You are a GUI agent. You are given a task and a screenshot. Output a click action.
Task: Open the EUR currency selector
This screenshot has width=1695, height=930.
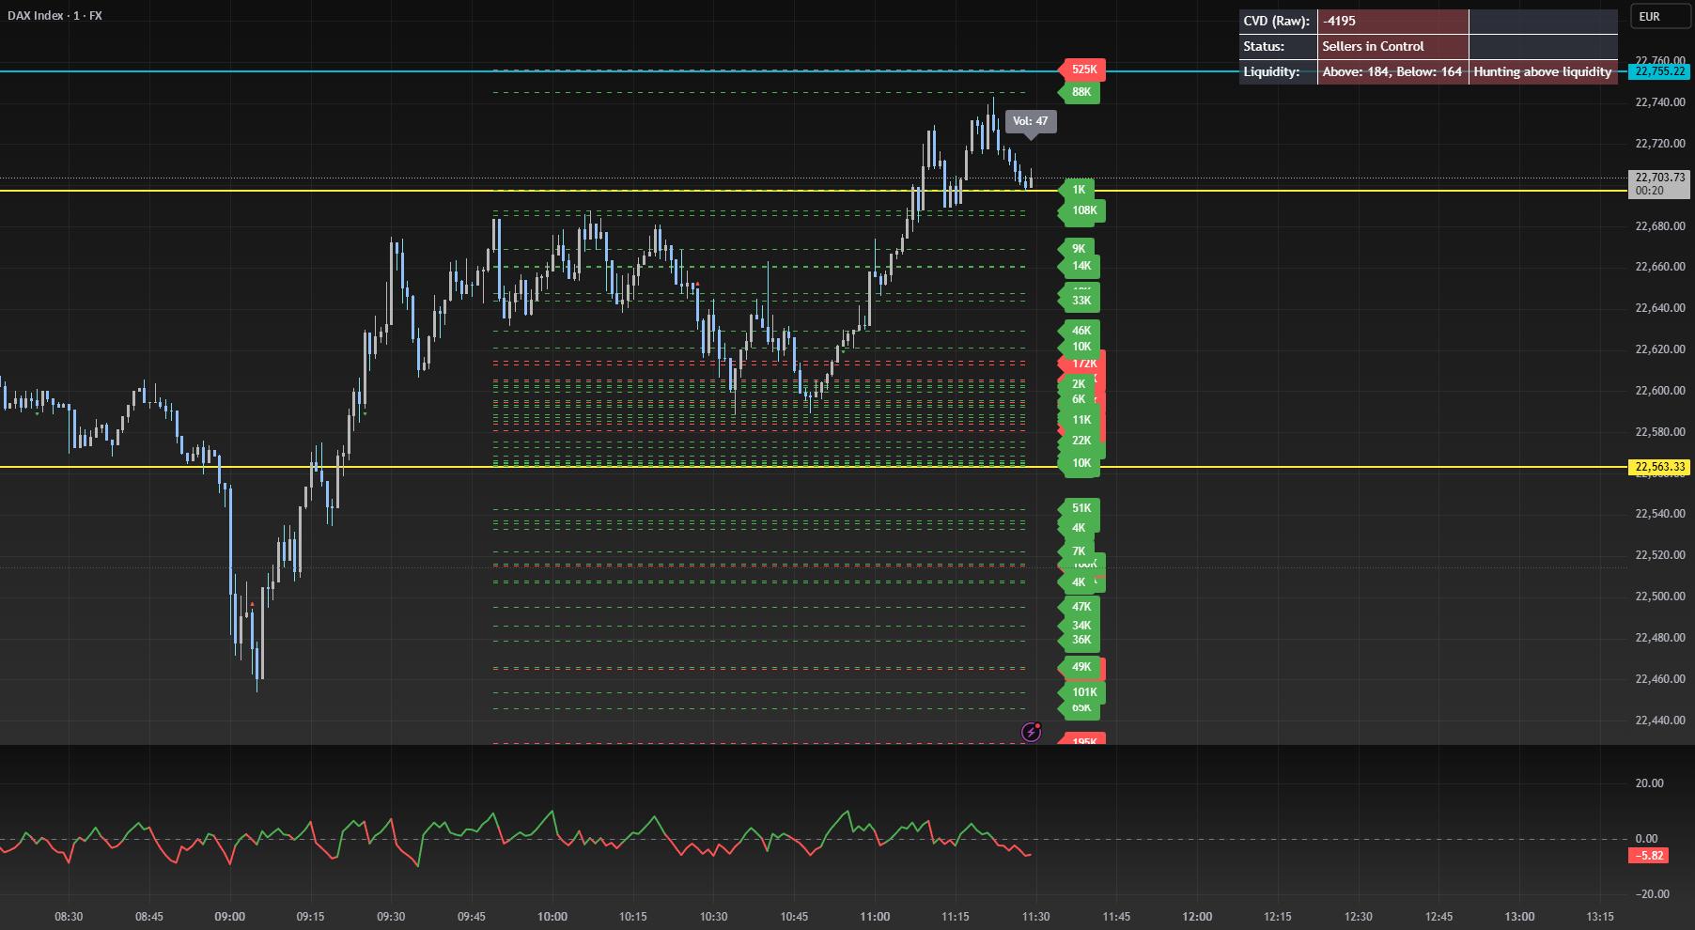point(1649,16)
